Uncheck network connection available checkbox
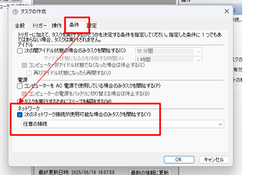 (20, 114)
